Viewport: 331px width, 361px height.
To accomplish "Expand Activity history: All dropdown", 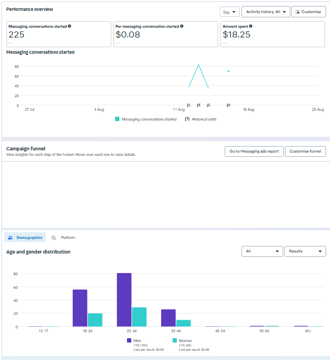I will pos(266,12).
